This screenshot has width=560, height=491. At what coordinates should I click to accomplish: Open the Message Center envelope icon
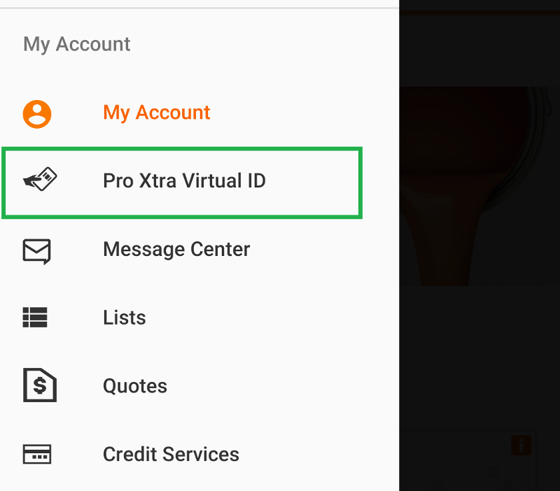point(37,250)
